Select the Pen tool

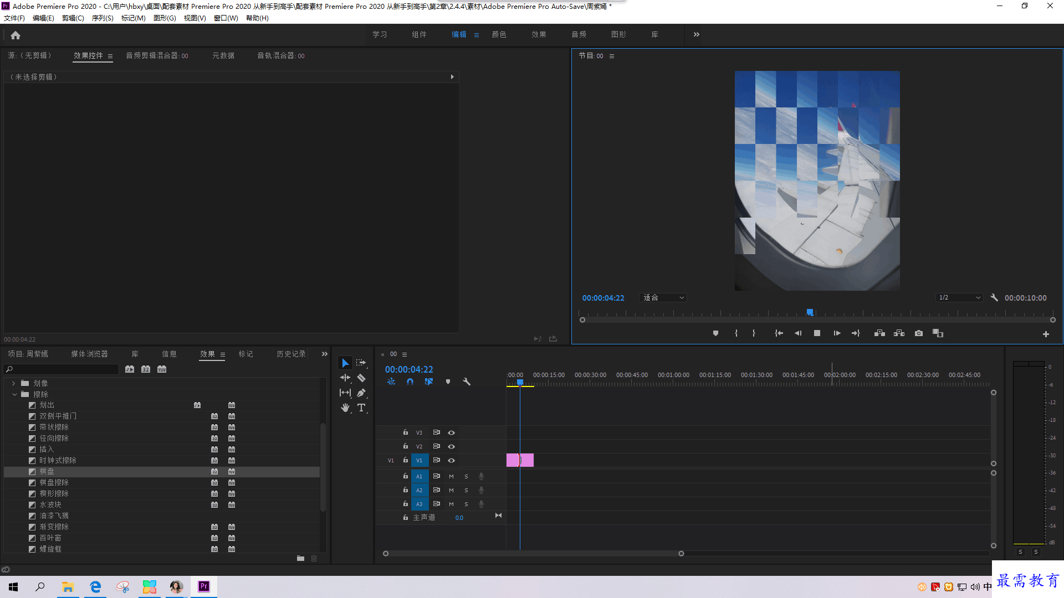pyautogui.click(x=361, y=393)
